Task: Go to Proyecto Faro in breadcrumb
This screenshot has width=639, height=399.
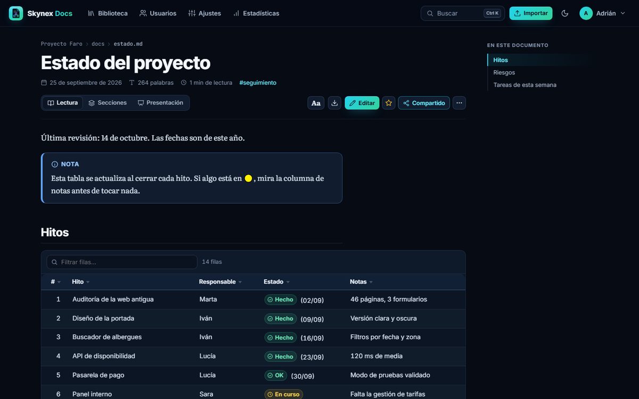Action: point(62,44)
